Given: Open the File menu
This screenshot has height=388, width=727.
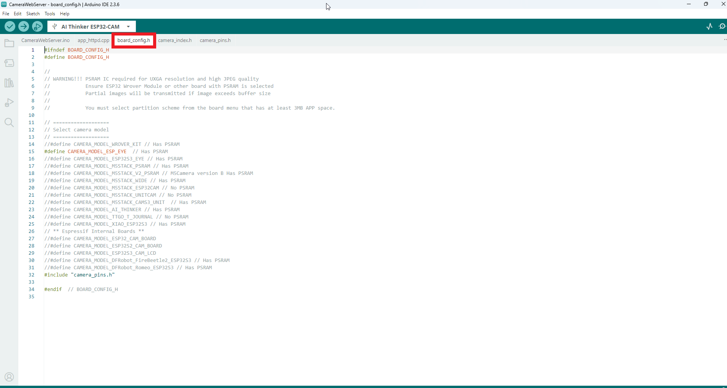Looking at the screenshot, I should 6,14.
